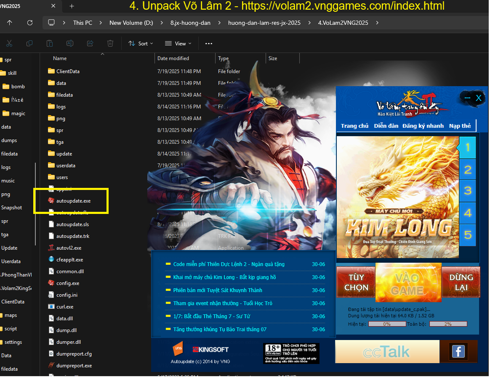Expand chevron after 4.VoLam2VNG2025 breadcrumb

point(376,23)
